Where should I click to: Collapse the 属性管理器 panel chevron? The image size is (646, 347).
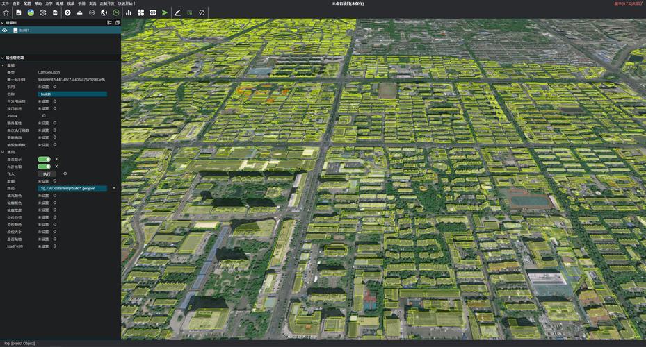click(3, 58)
